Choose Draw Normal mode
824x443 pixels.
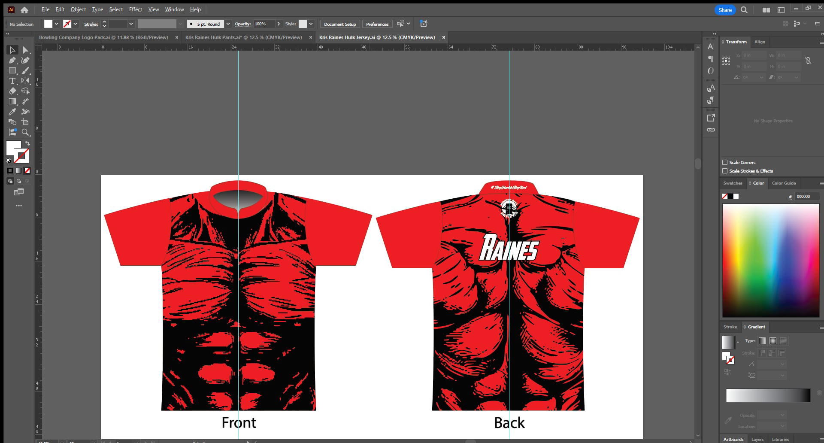pyautogui.click(x=10, y=181)
